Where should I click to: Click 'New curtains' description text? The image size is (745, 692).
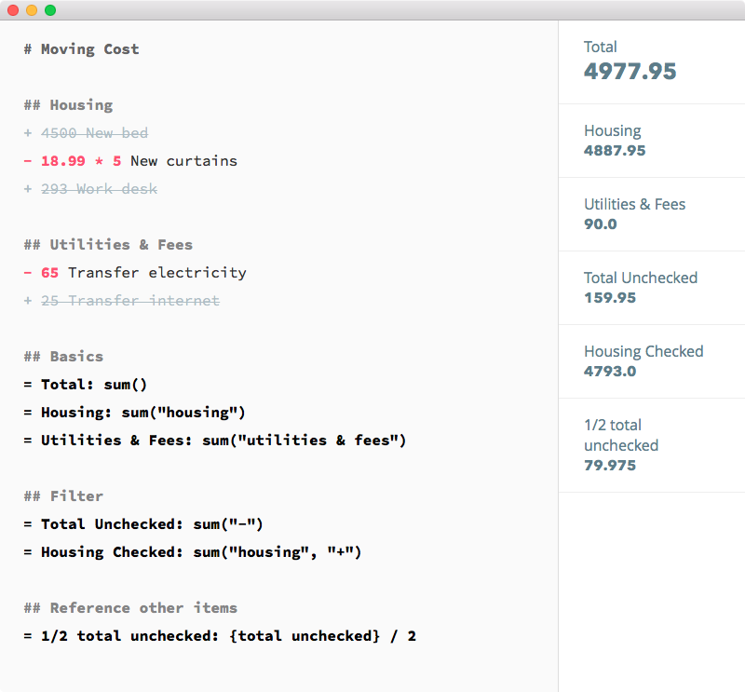[x=183, y=161]
